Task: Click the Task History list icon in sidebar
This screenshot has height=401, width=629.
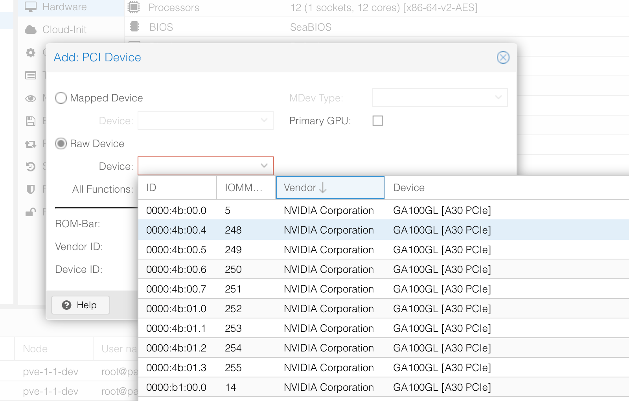Action: (x=31, y=75)
